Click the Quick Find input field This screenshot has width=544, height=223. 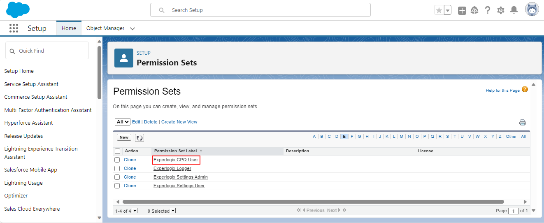coord(47,51)
